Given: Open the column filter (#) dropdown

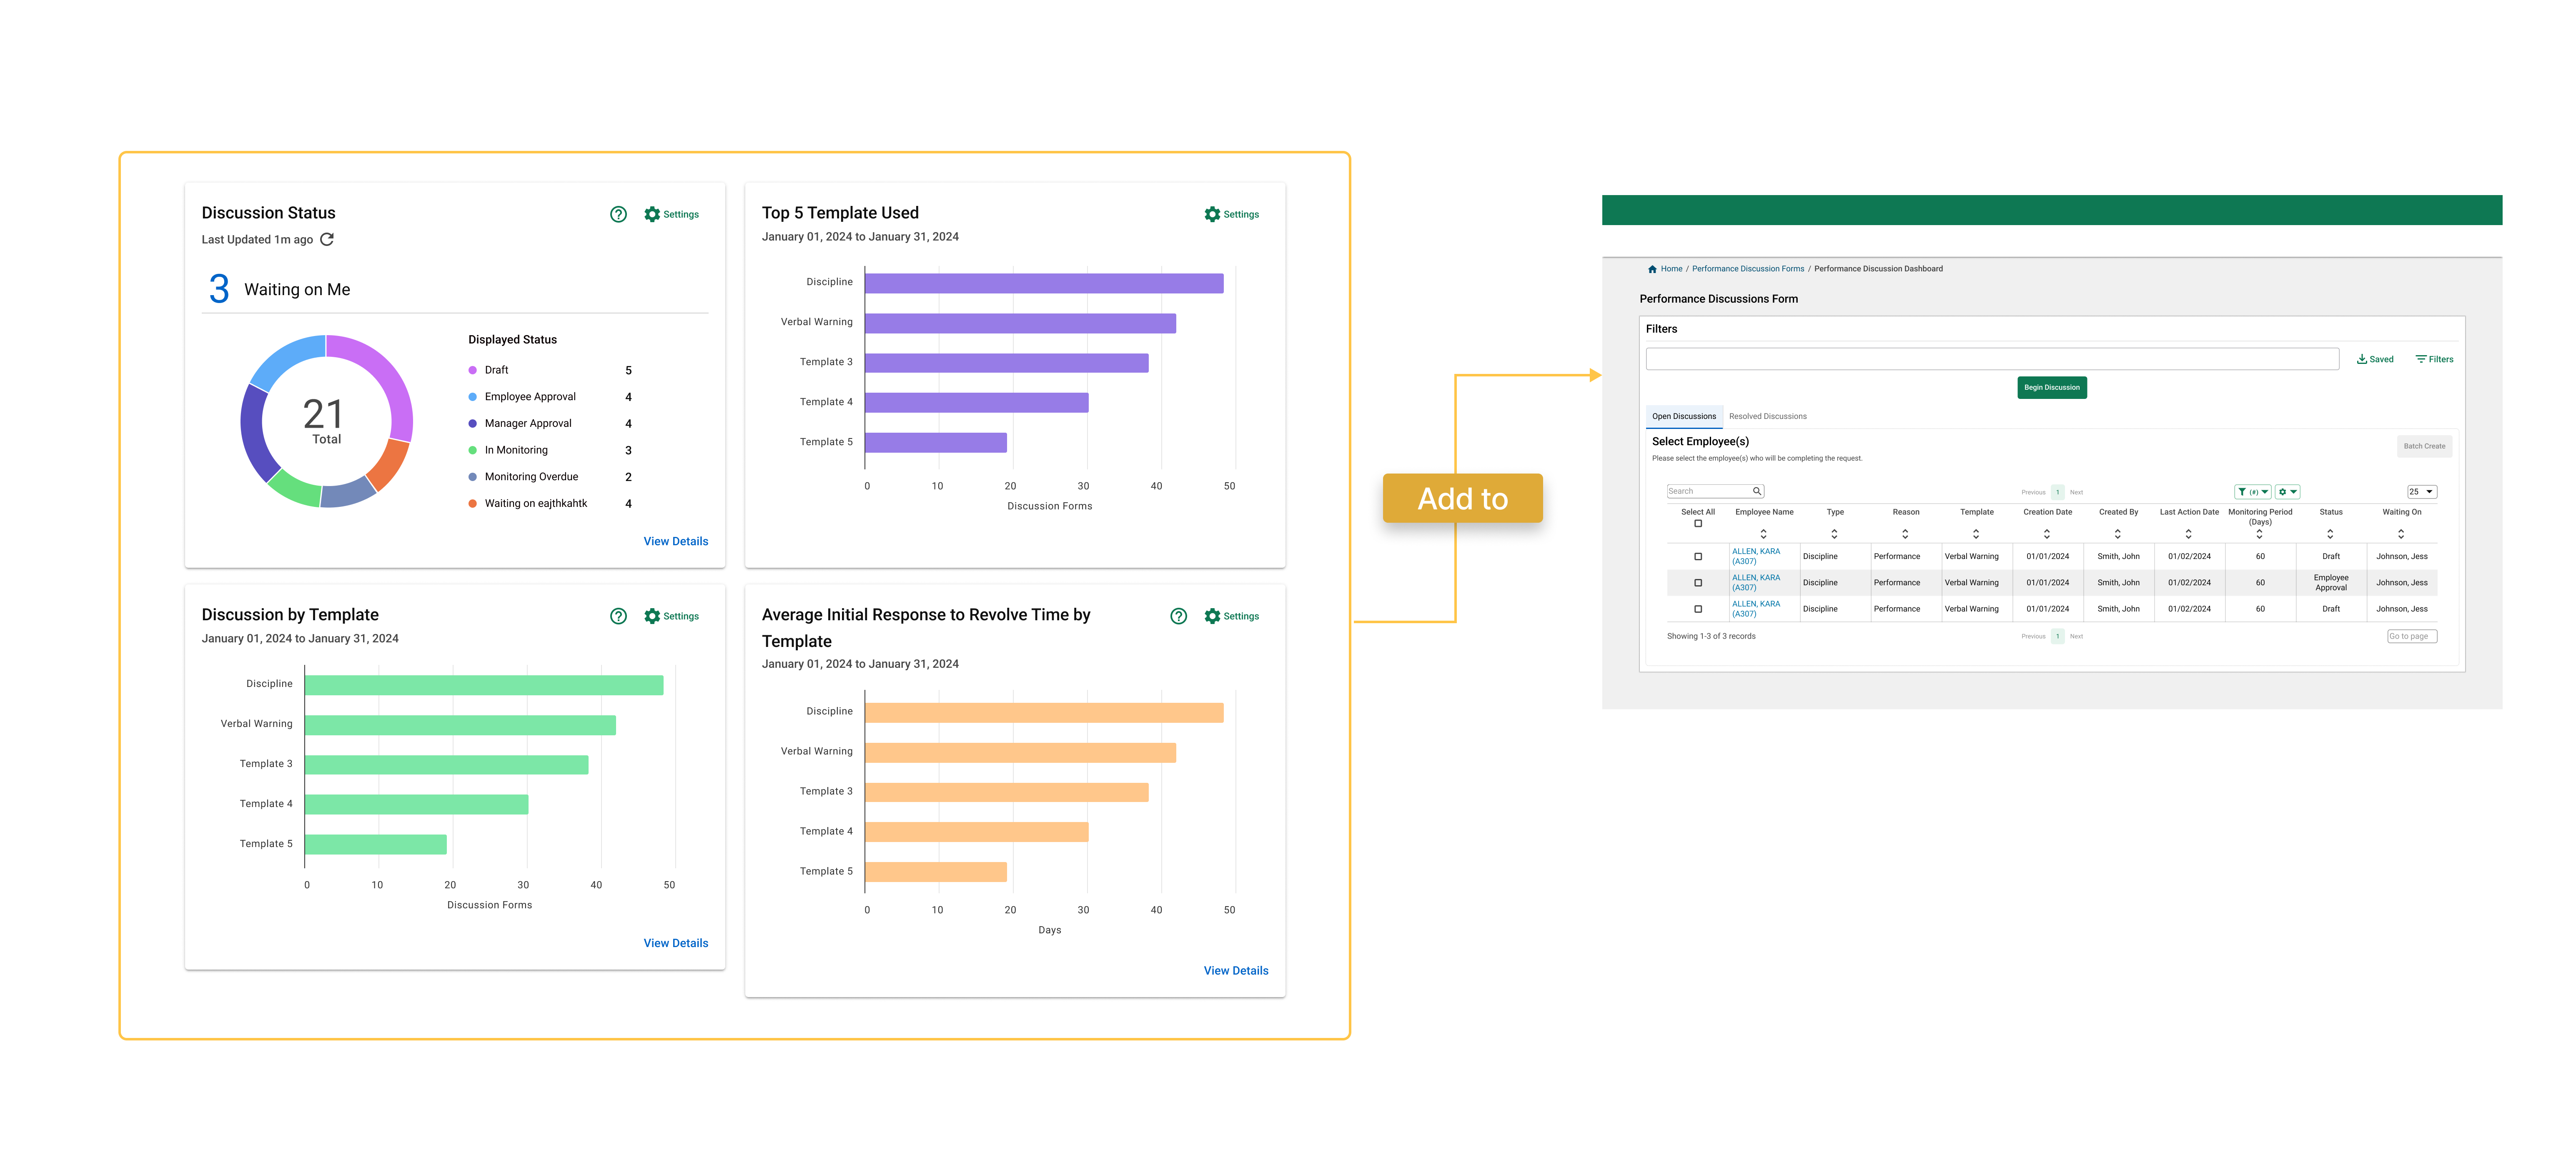Looking at the screenshot, I should tap(2253, 491).
